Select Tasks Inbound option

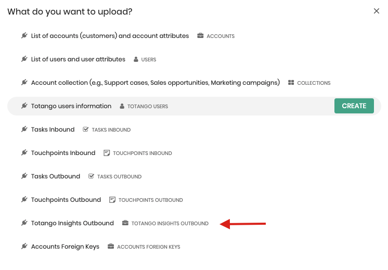[194, 130]
